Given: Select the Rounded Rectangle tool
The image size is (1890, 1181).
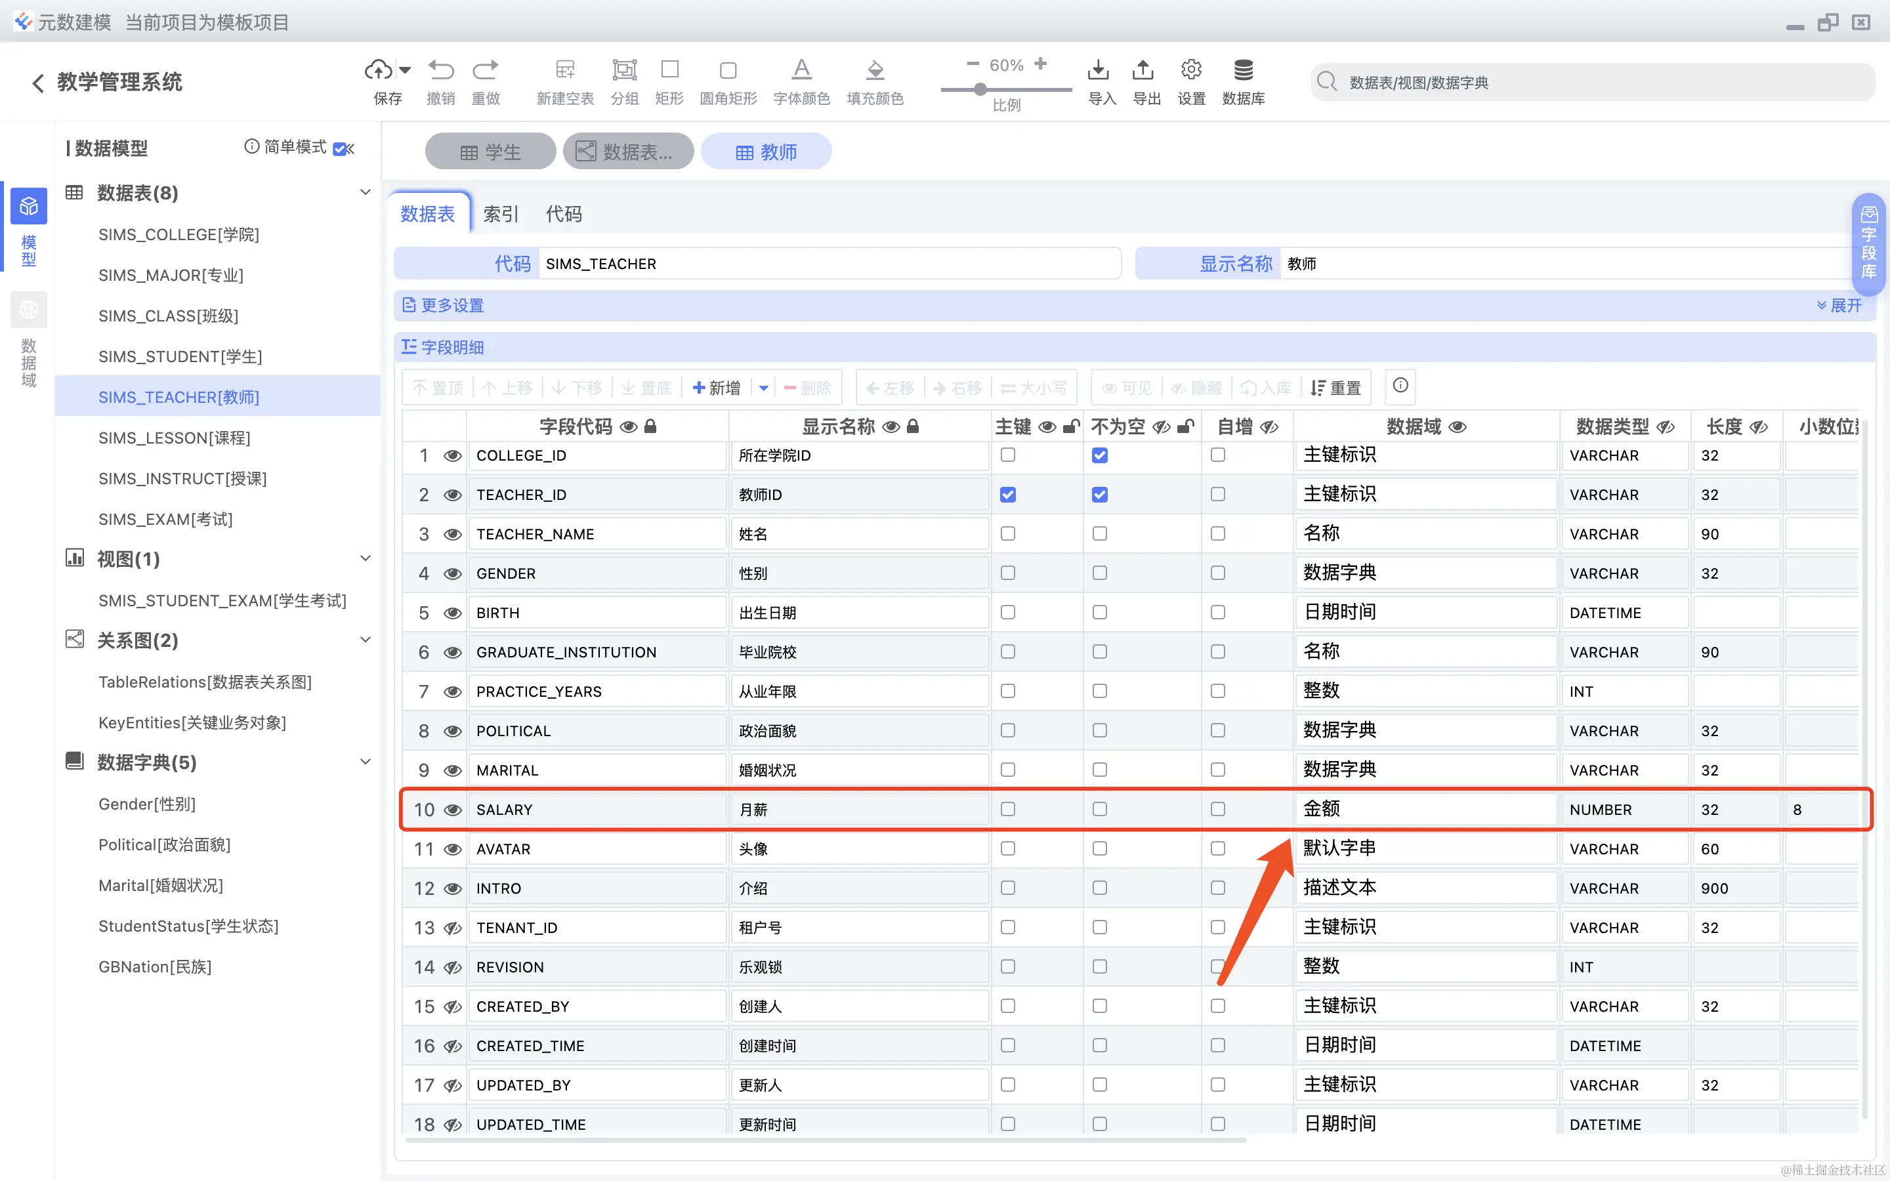Looking at the screenshot, I should pos(728,70).
